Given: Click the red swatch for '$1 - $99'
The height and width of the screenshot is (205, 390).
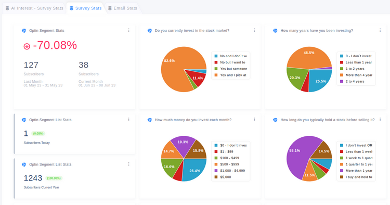Looking at the screenshot, I should [x=216, y=151].
